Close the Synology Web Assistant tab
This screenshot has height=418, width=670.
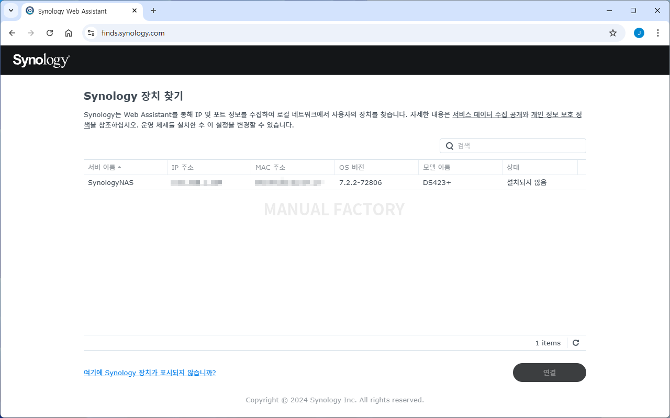(135, 10)
